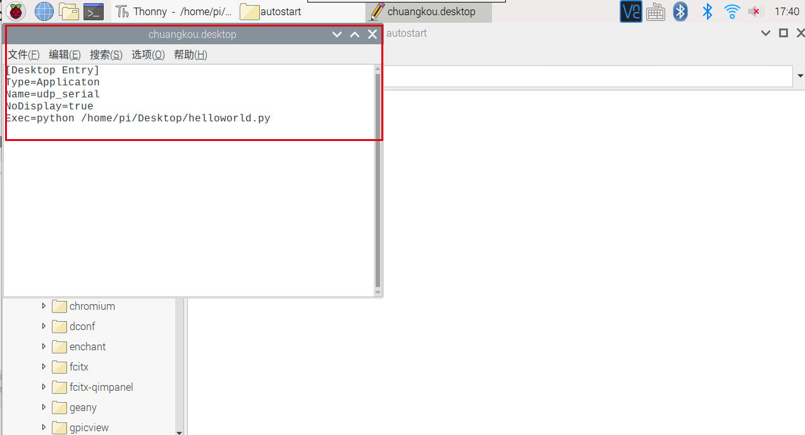This screenshot has height=435, width=805.
Task: Click the folder tree scroll-down arrow
Action: point(180,432)
